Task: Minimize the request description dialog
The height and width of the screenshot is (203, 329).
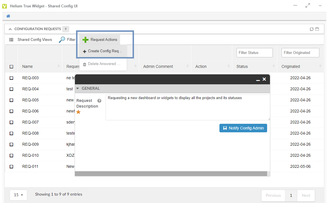Action: point(258,80)
